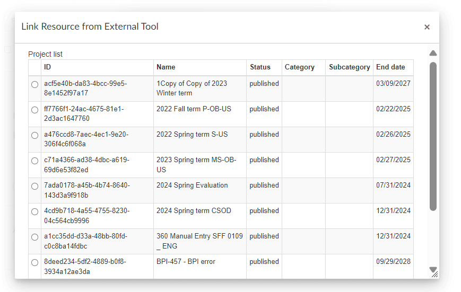
Task: Select radio for 2023 Spring term MS-OB-US
Action: point(34,161)
